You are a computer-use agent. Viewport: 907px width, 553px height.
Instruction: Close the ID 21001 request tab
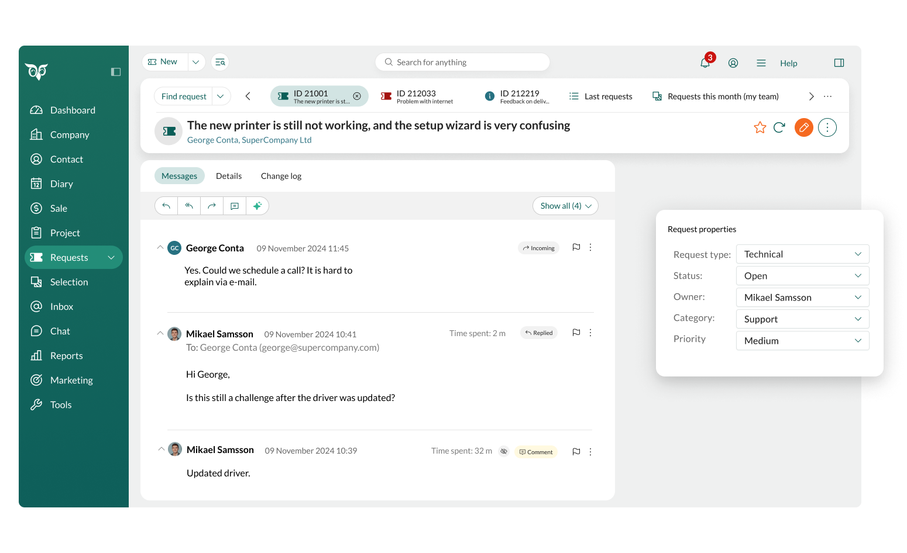pyautogui.click(x=357, y=96)
